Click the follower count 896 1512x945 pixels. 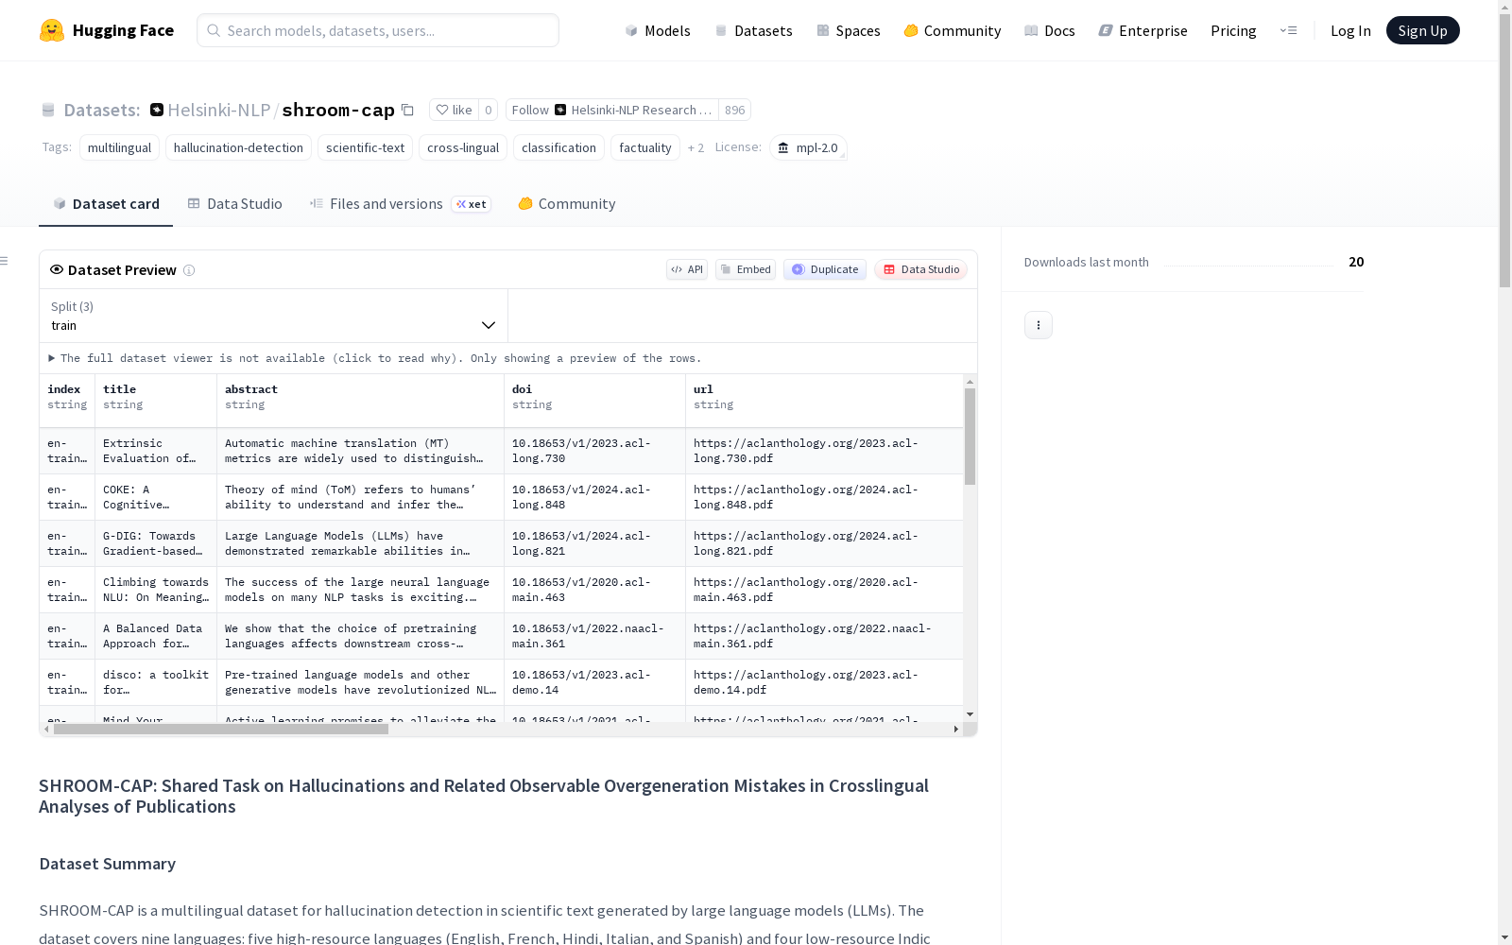click(x=734, y=110)
